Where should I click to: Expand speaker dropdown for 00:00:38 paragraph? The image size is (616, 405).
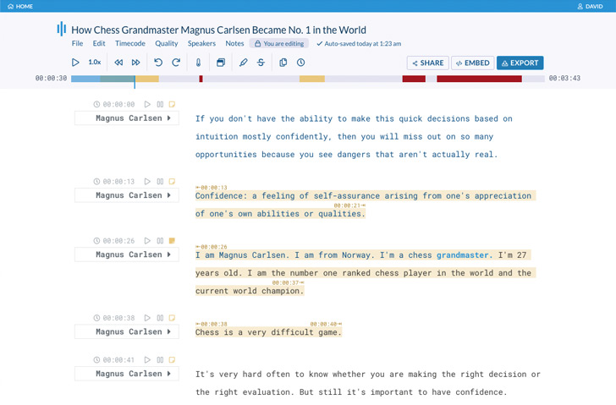click(169, 331)
